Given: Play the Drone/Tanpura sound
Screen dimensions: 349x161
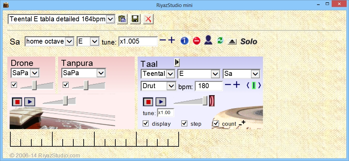Looking at the screenshot, I should click(x=30, y=102).
